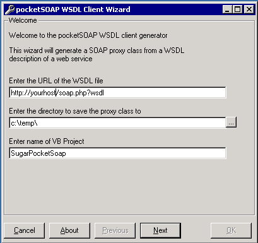The height and width of the screenshot is (243, 258).
Task: Click the disabled Previous button
Action: pos(115,230)
